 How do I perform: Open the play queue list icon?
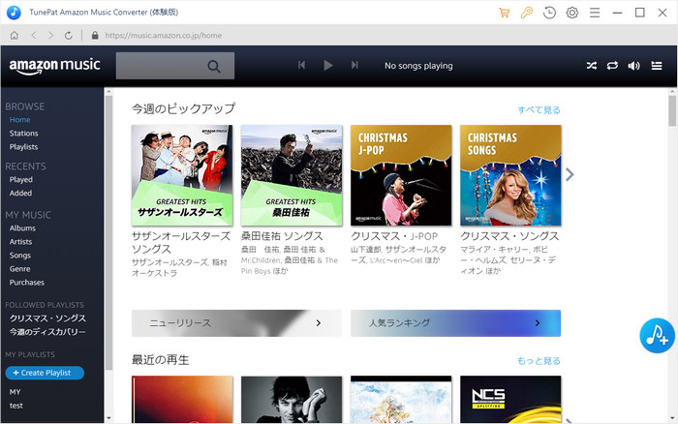point(657,66)
